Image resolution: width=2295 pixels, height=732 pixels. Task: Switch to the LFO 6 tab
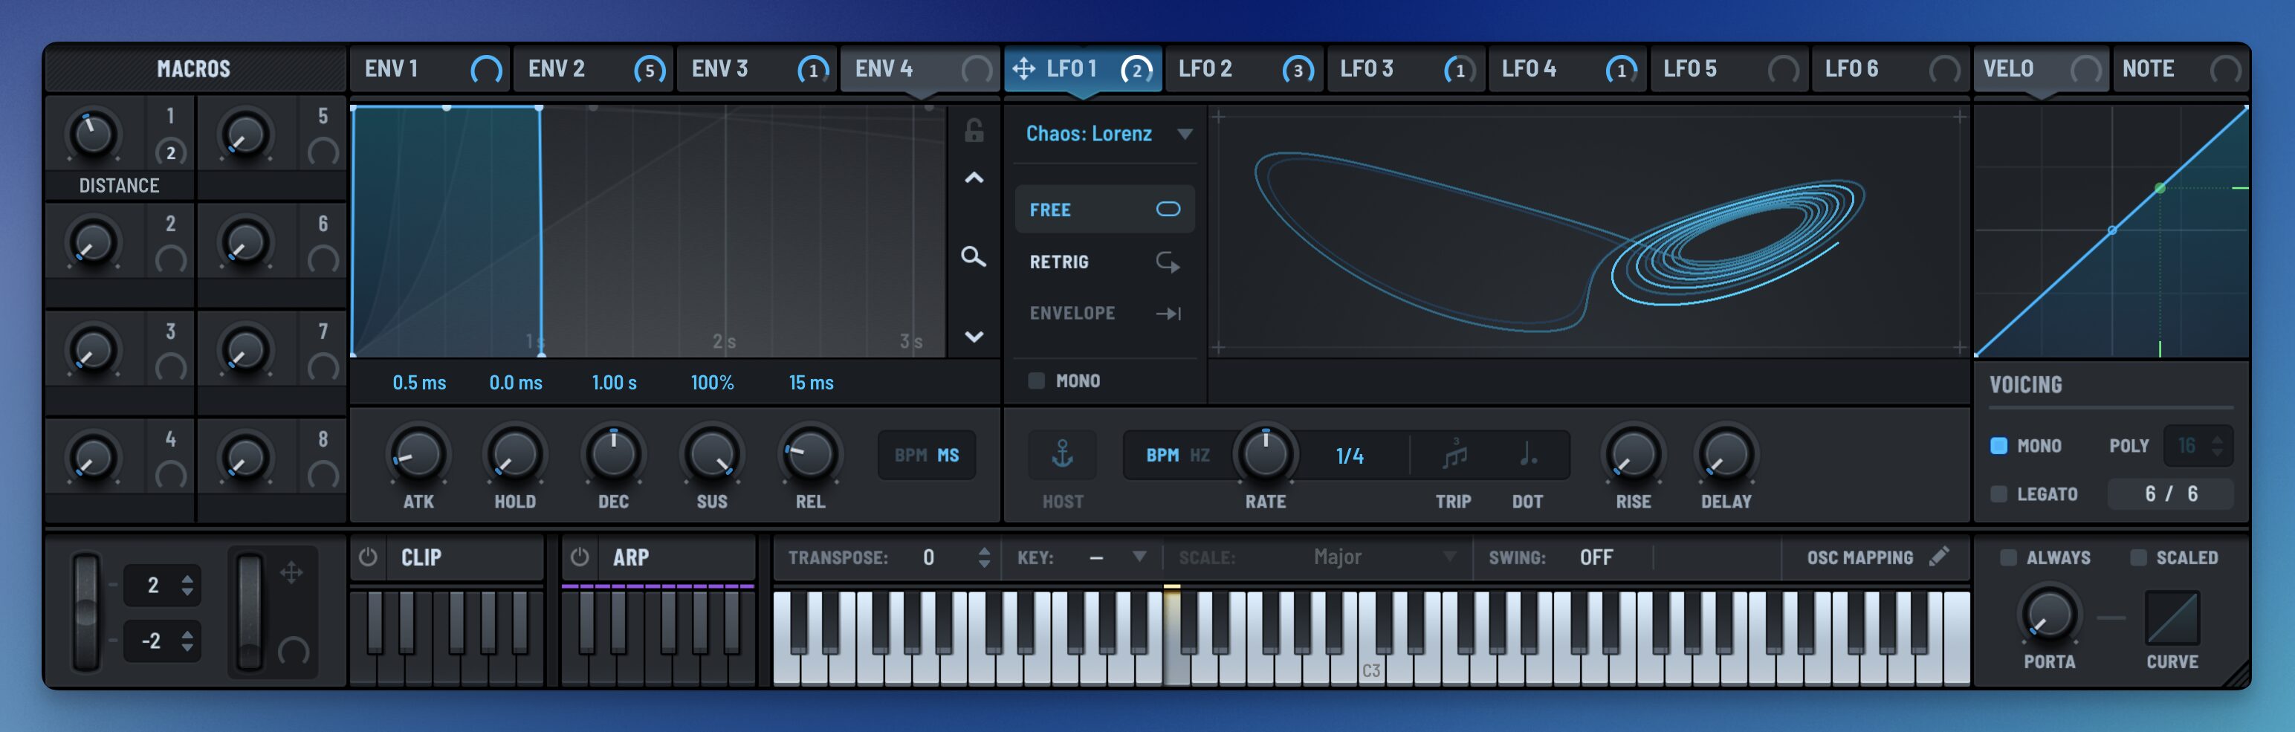[x=1890, y=69]
